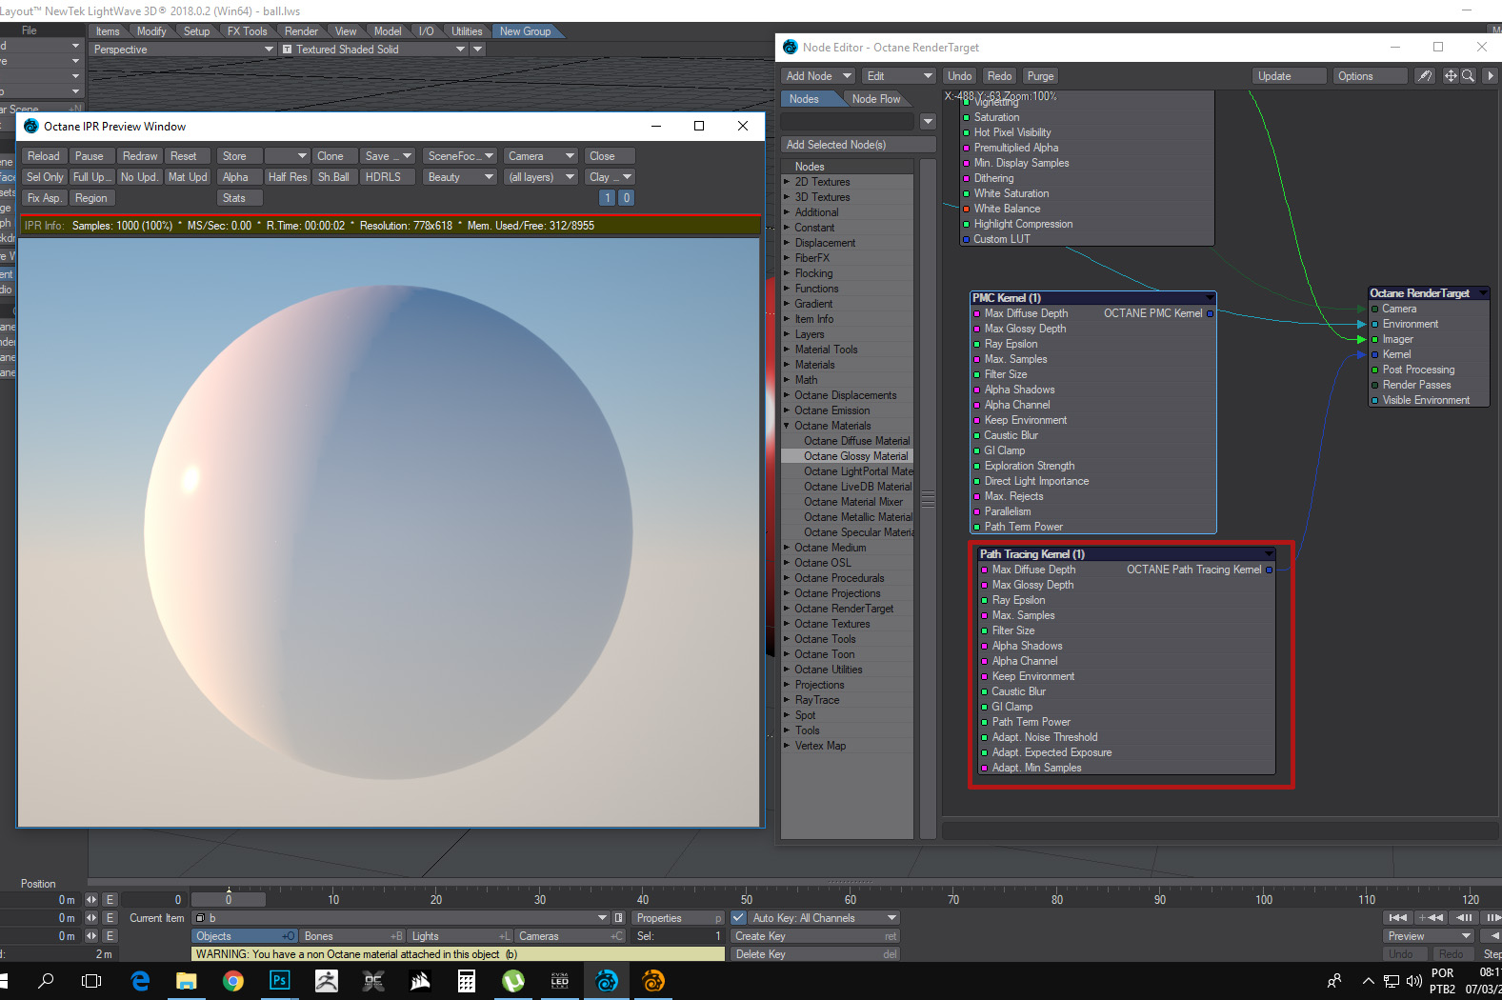This screenshot has width=1502, height=1000.
Task: Open the Camera dropdown in IPR window
Action: coord(541,156)
